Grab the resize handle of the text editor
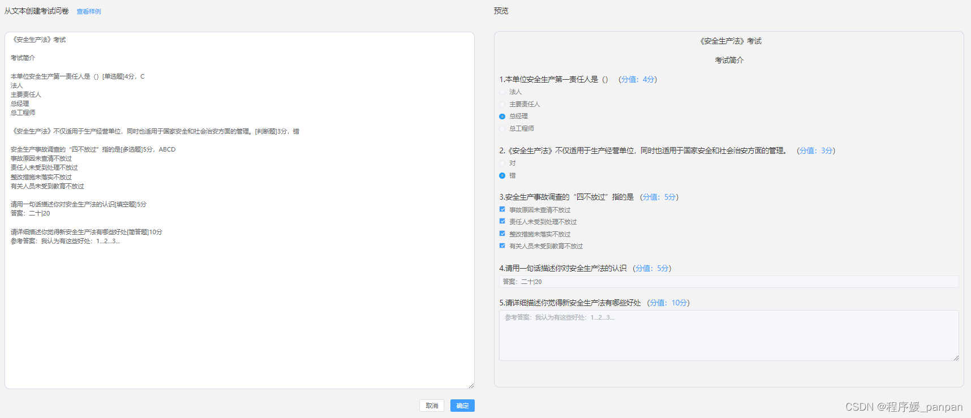Viewport: 971px width, 418px height. point(471,385)
